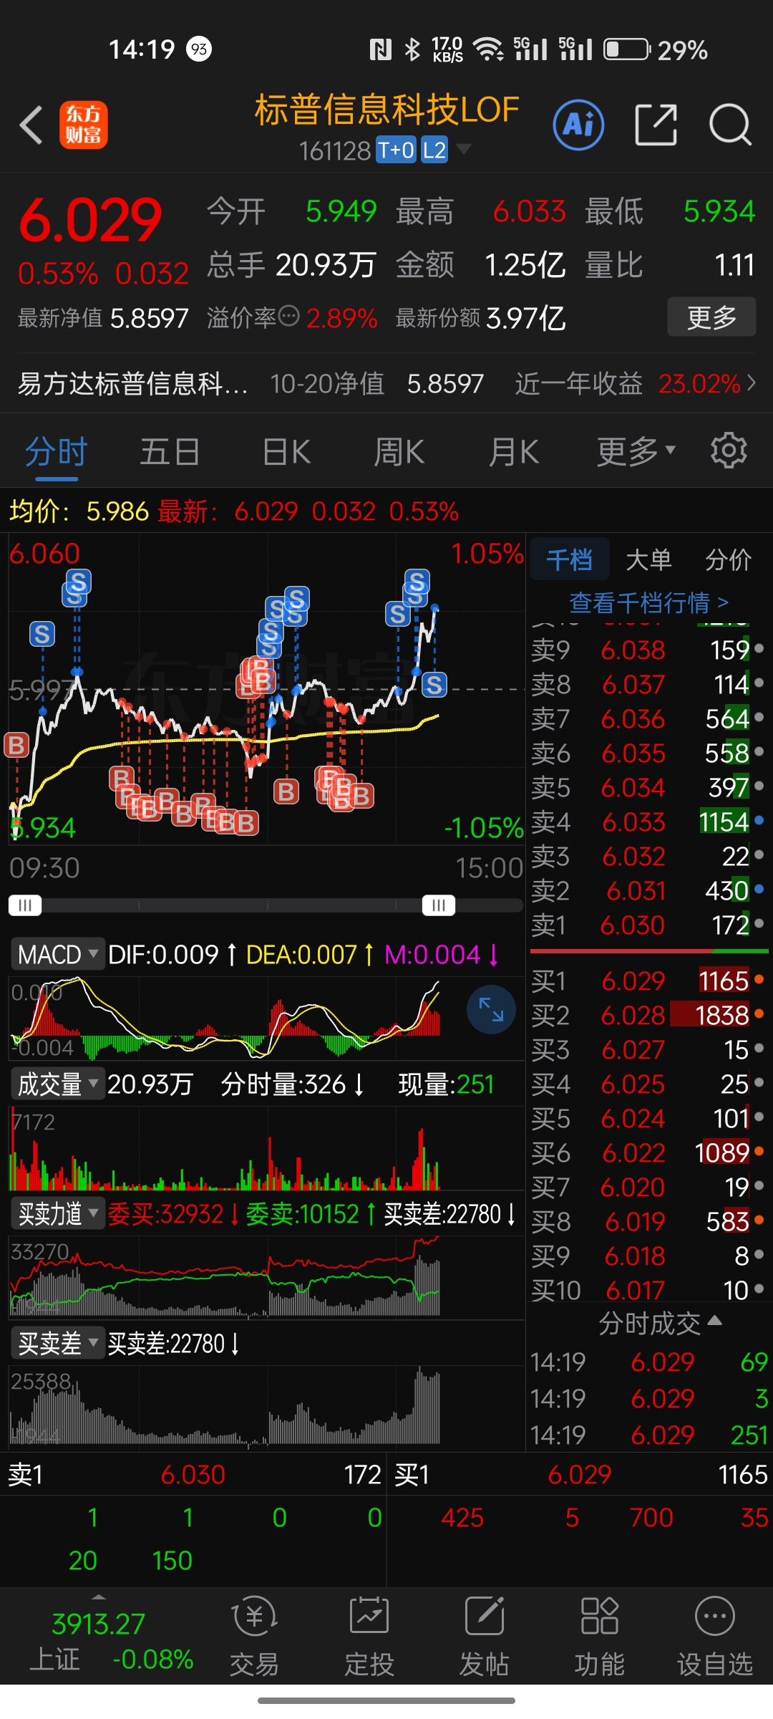Tap the S marker beside the 5.997 line
This screenshot has height=1719, width=773.
434,685
